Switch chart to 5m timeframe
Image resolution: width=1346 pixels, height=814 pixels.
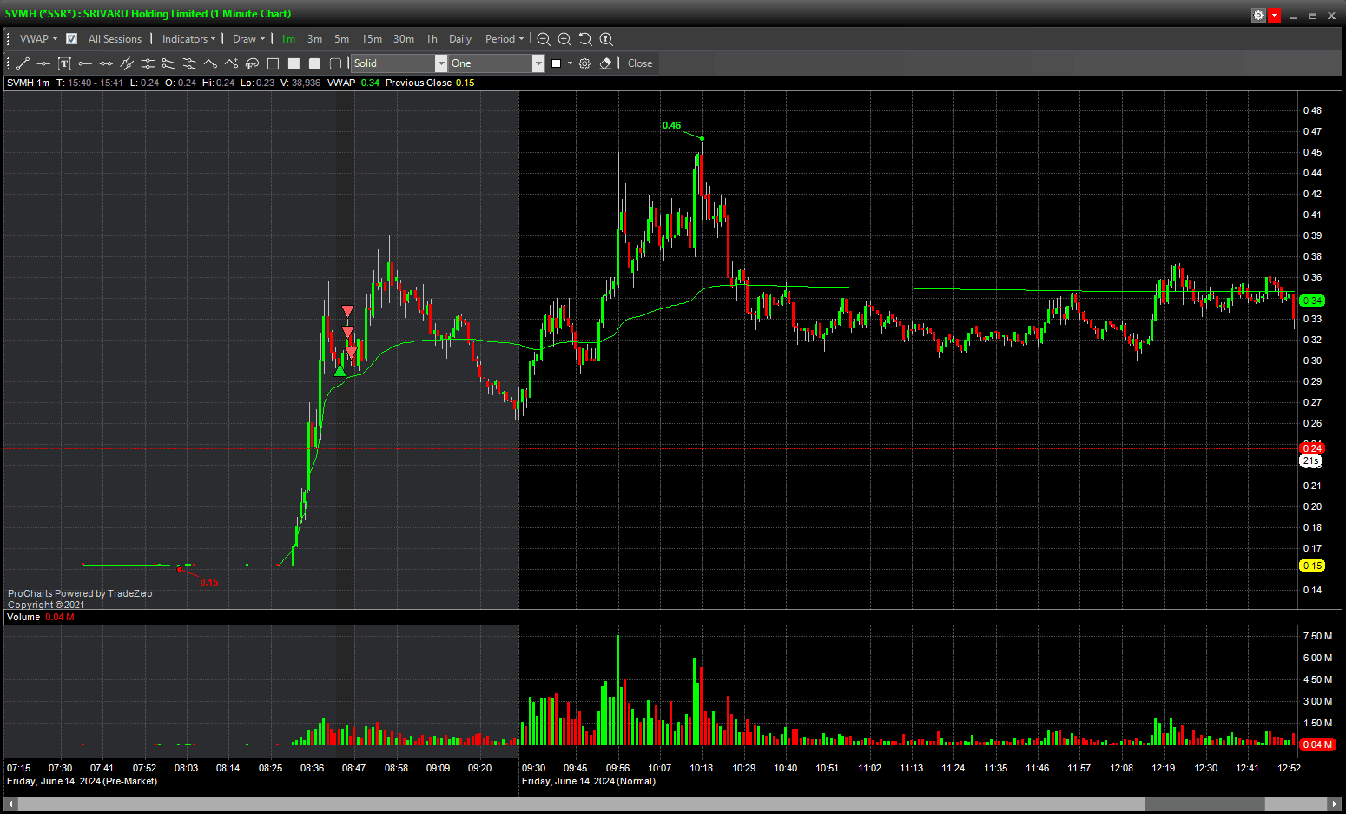pyautogui.click(x=341, y=39)
